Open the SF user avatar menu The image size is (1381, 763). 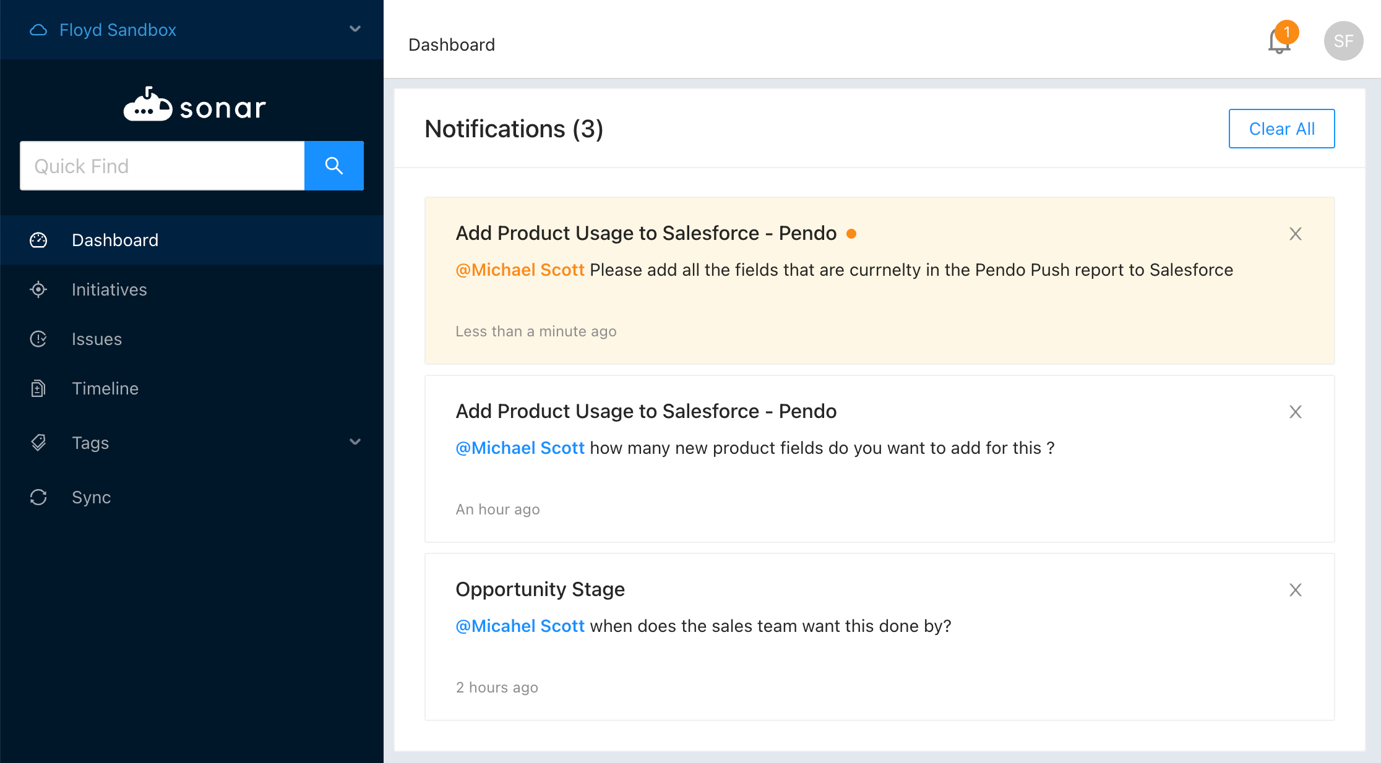point(1343,41)
